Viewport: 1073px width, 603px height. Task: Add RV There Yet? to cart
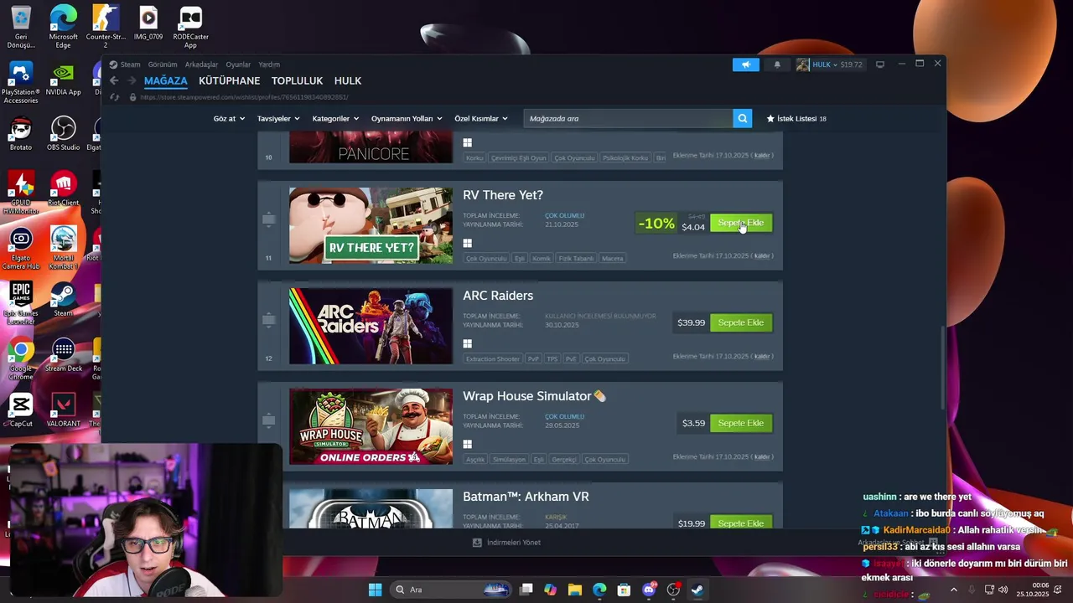(741, 223)
